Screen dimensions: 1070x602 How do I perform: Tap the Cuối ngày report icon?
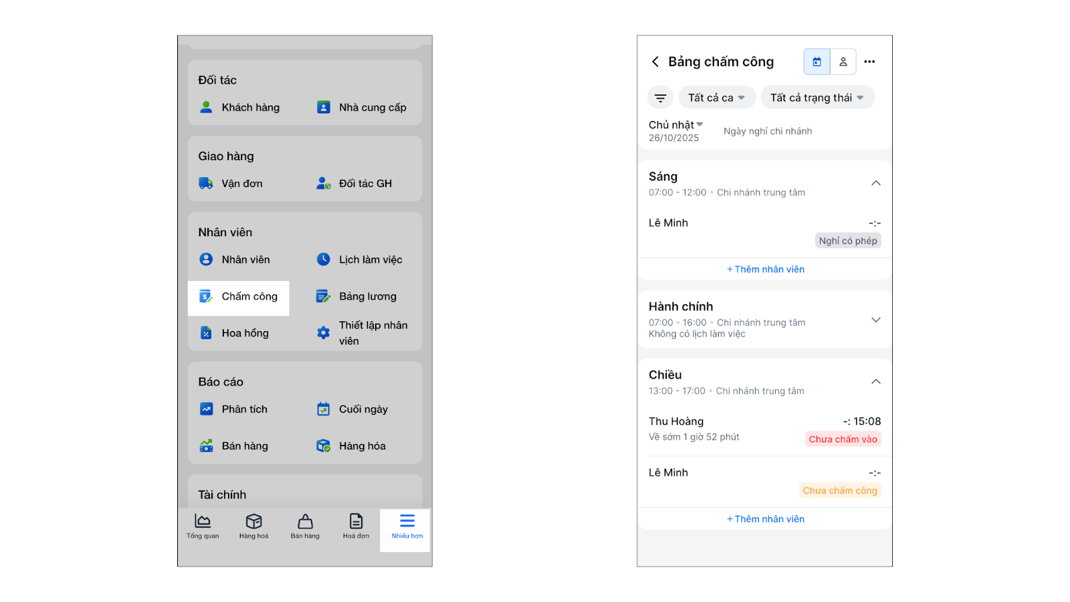[324, 409]
